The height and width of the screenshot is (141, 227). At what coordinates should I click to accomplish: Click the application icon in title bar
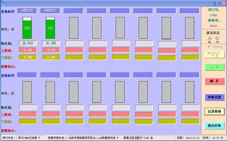coord(3,3)
